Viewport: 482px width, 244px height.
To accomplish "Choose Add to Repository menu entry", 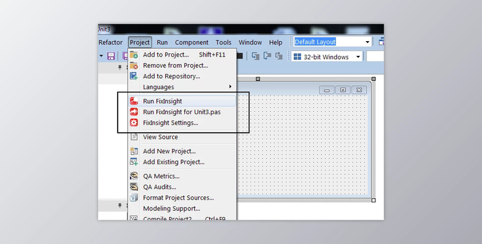I will point(183,76).
